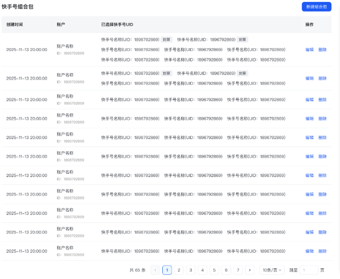Click the 已选择快手号UID column header

click(x=117, y=24)
